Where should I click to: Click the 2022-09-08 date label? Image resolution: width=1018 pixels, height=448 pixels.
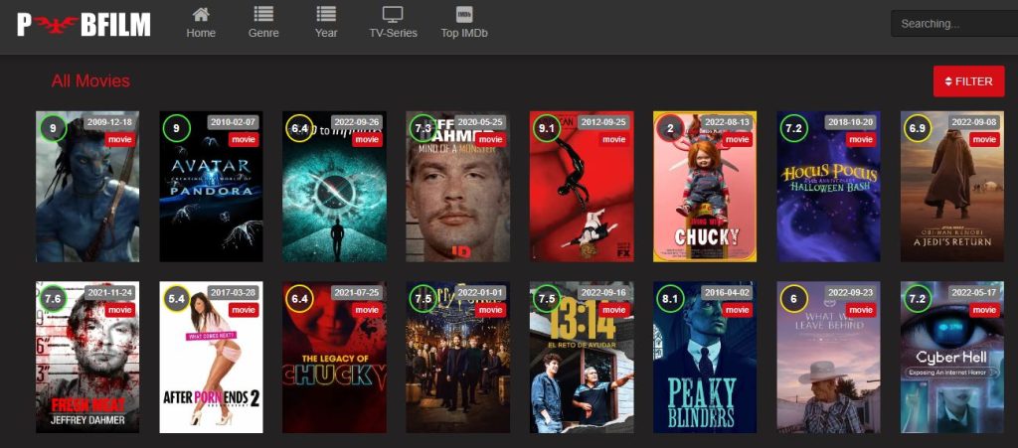coord(974,122)
